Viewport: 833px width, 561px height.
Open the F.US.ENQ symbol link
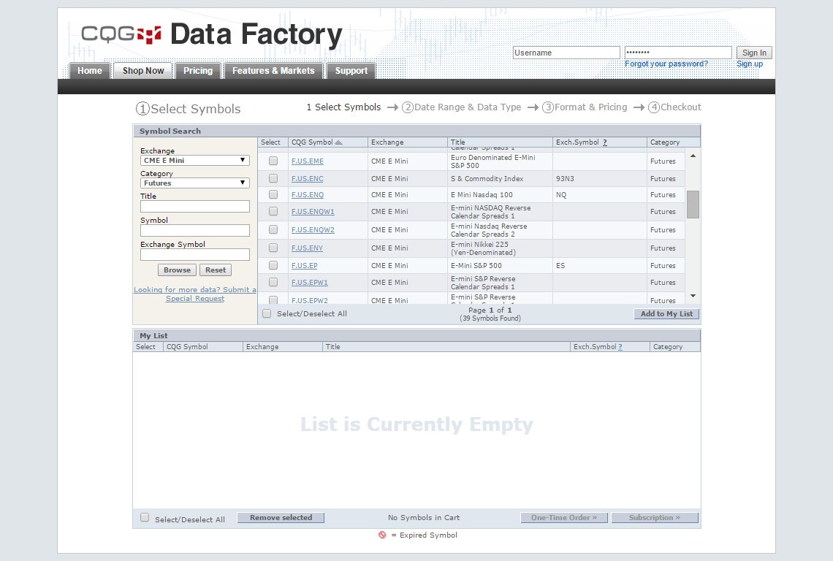click(x=307, y=195)
